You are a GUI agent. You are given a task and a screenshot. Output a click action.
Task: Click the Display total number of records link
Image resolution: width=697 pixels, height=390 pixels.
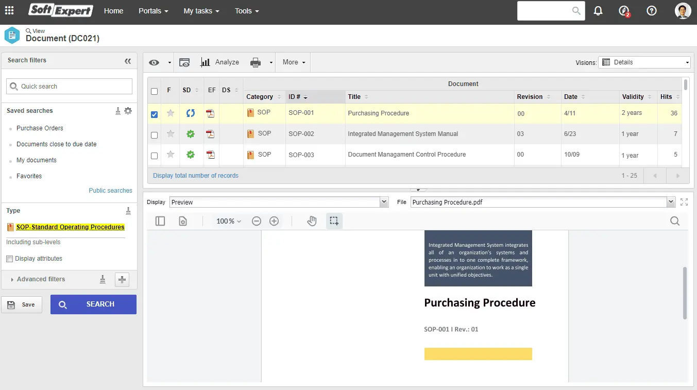pyautogui.click(x=195, y=175)
